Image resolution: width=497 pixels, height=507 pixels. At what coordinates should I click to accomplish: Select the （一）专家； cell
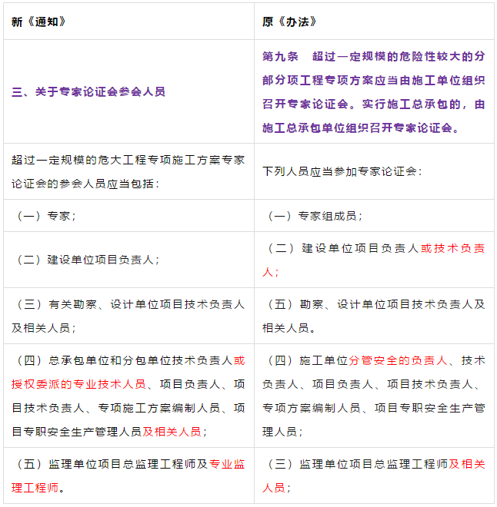(x=46, y=216)
